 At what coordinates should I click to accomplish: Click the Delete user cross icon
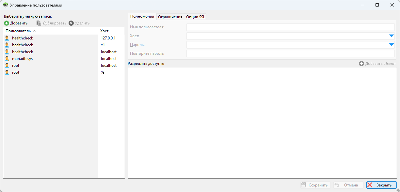coord(71,23)
